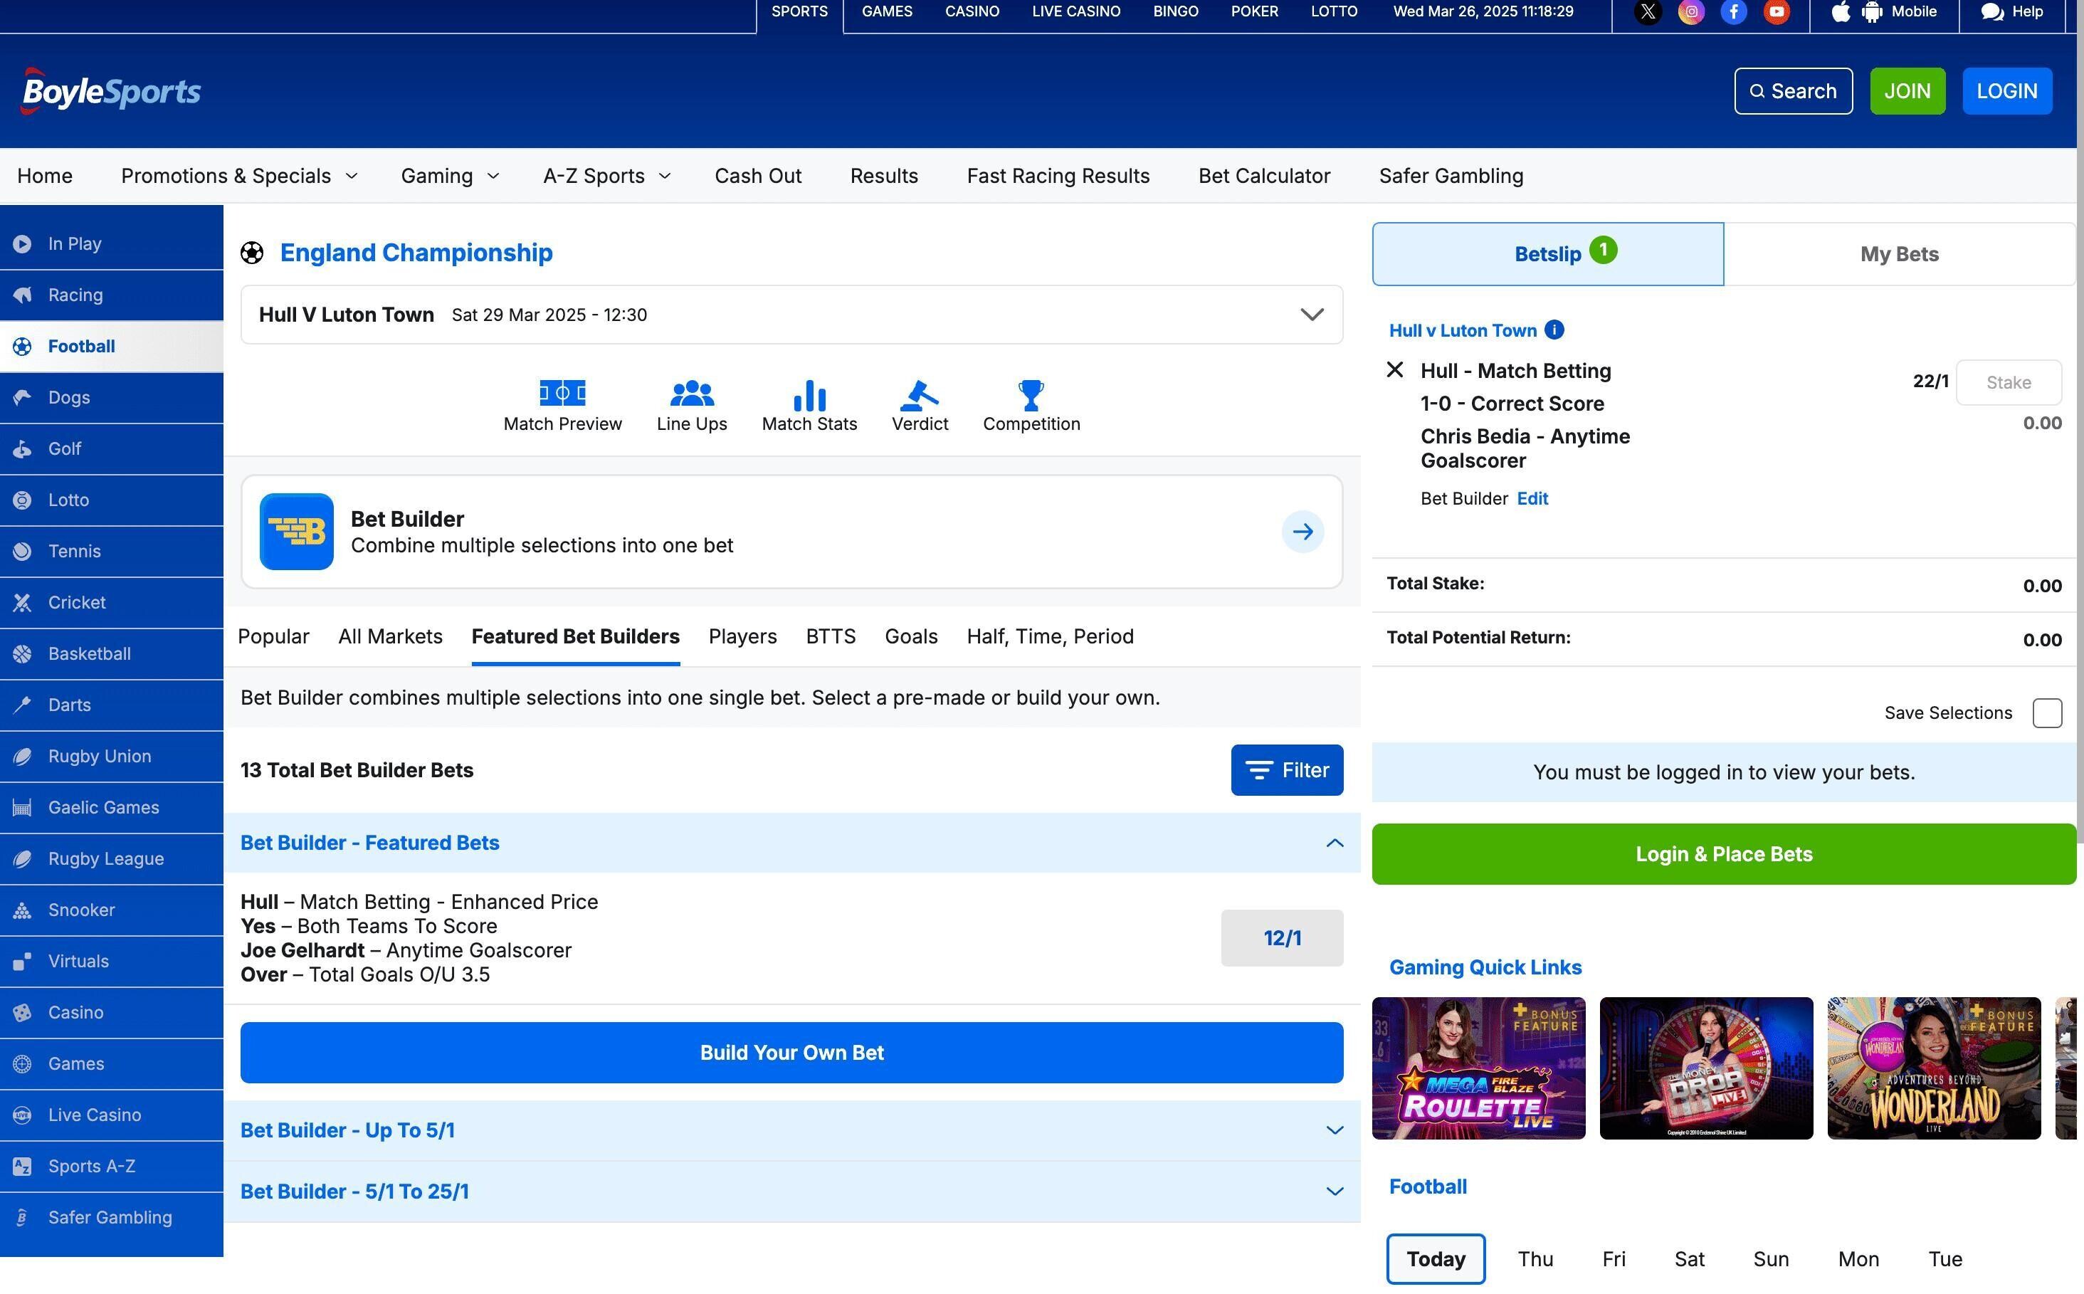Click the England Championship heading link
The image size is (2084, 1294).
coord(416,253)
